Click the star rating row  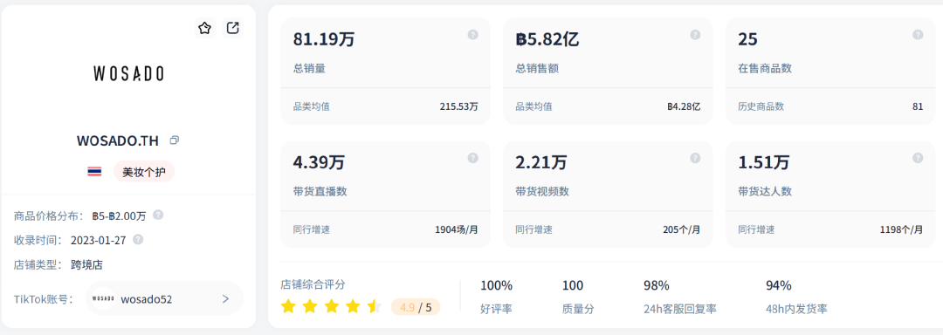332,307
